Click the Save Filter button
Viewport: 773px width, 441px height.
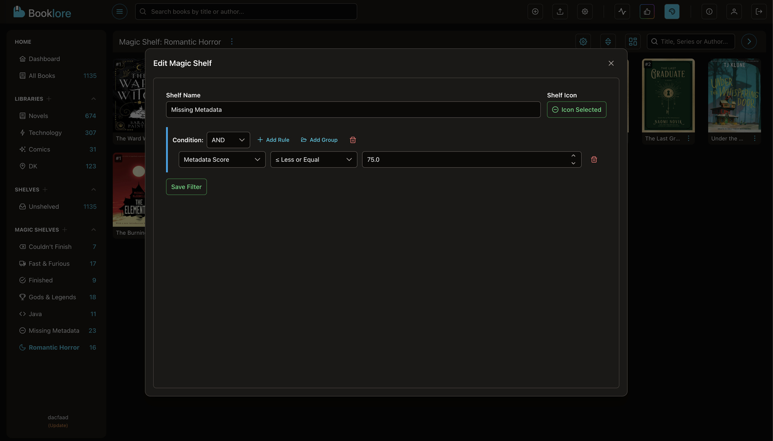186,187
